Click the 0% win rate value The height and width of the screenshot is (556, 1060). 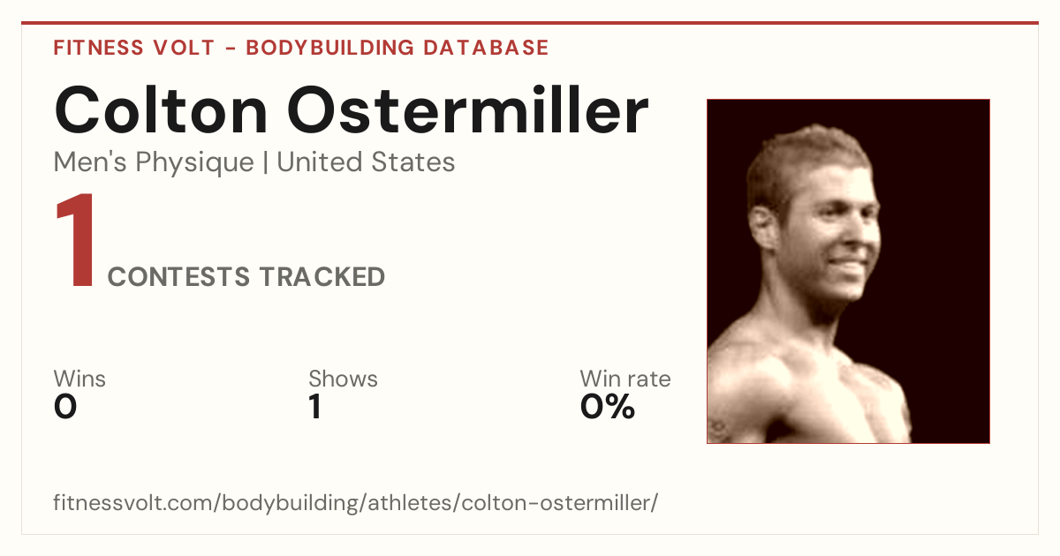click(x=608, y=407)
